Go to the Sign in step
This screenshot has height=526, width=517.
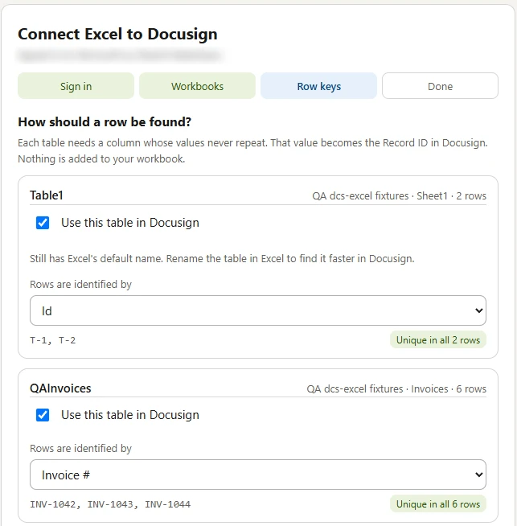coord(76,86)
